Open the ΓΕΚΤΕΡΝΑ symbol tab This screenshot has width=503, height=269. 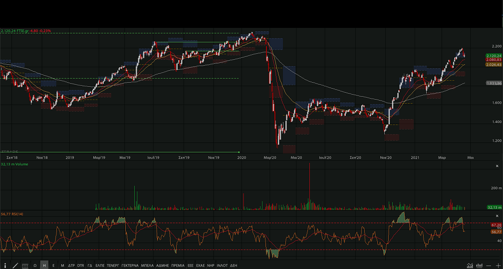tap(130, 266)
